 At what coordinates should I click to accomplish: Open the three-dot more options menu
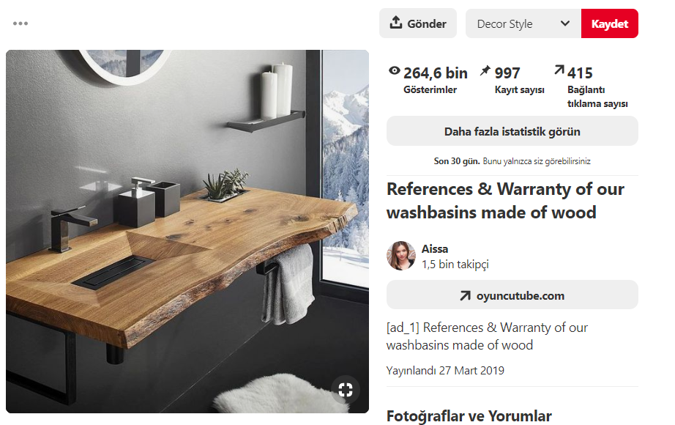20,23
